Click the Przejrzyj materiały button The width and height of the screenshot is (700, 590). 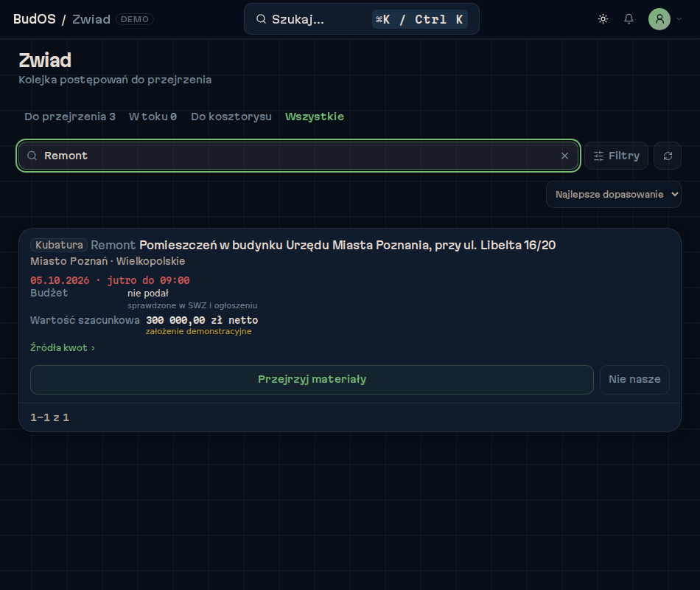point(312,380)
